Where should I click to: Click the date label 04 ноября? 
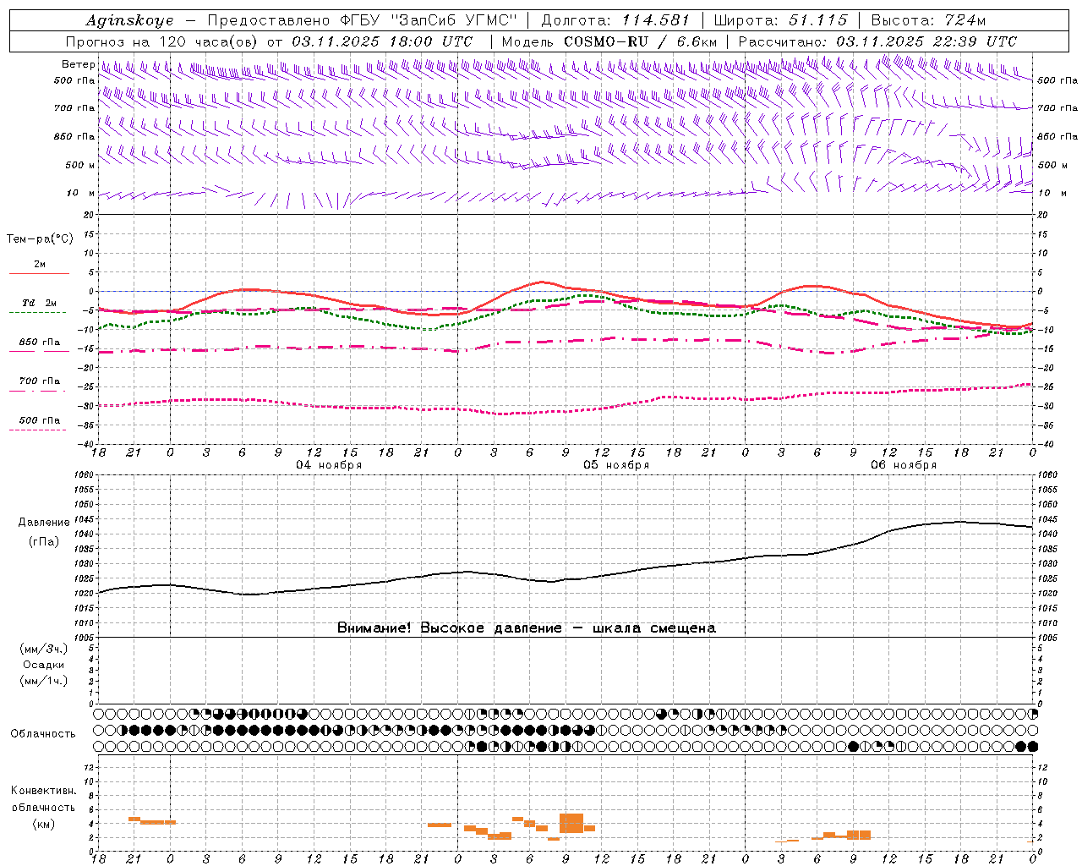point(329,465)
